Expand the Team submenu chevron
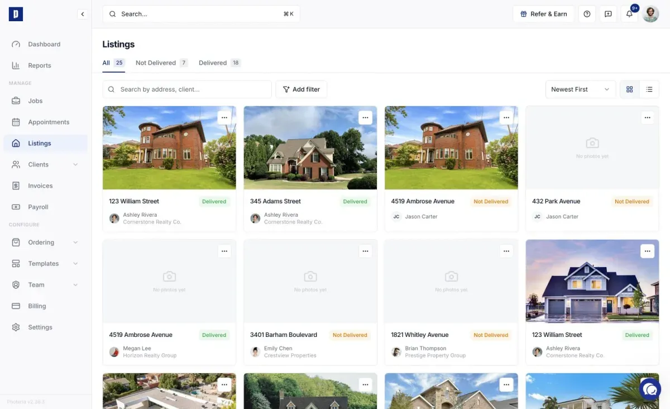Screen dimensions: 670x409 (75, 284)
